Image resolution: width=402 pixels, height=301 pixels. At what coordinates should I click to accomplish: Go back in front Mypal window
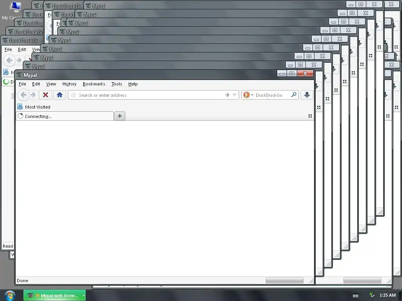23,95
